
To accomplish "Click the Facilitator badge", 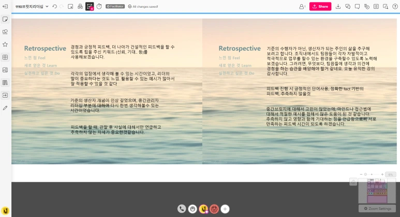I will point(115,6).
